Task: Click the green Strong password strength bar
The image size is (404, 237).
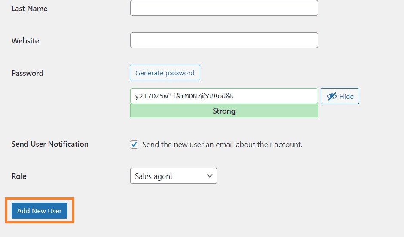Action: point(224,111)
